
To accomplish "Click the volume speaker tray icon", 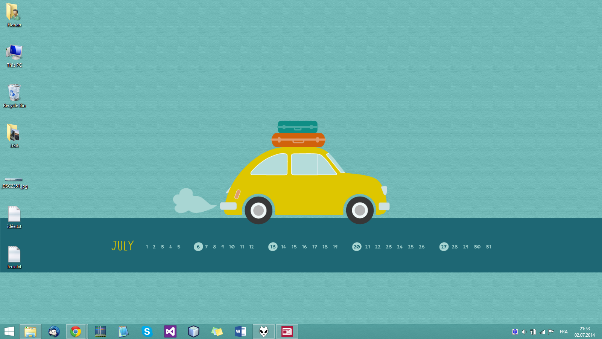I will (x=524, y=332).
